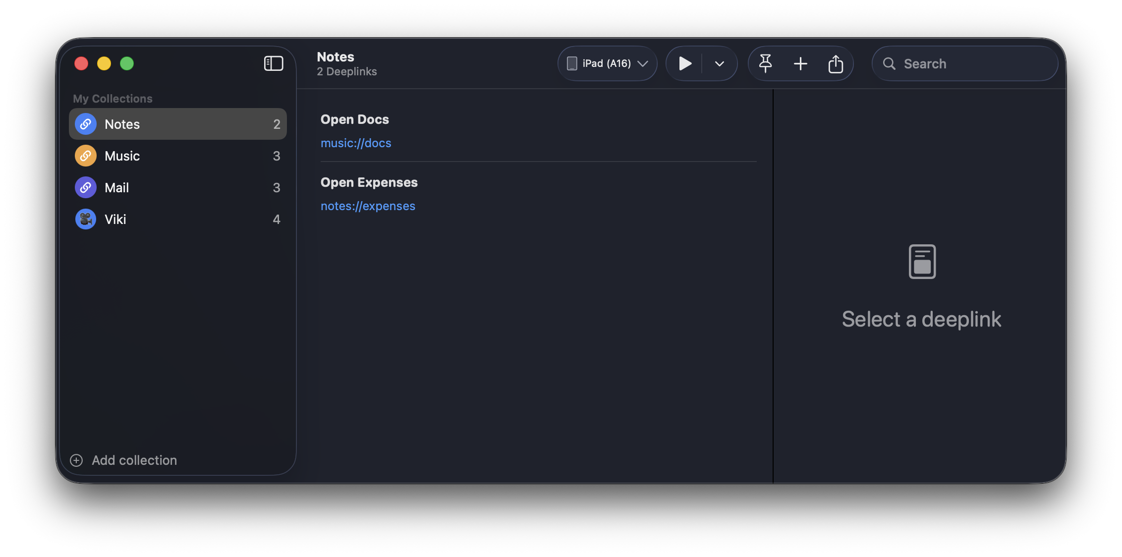Toggle the sidebar visibility icon

click(x=273, y=63)
